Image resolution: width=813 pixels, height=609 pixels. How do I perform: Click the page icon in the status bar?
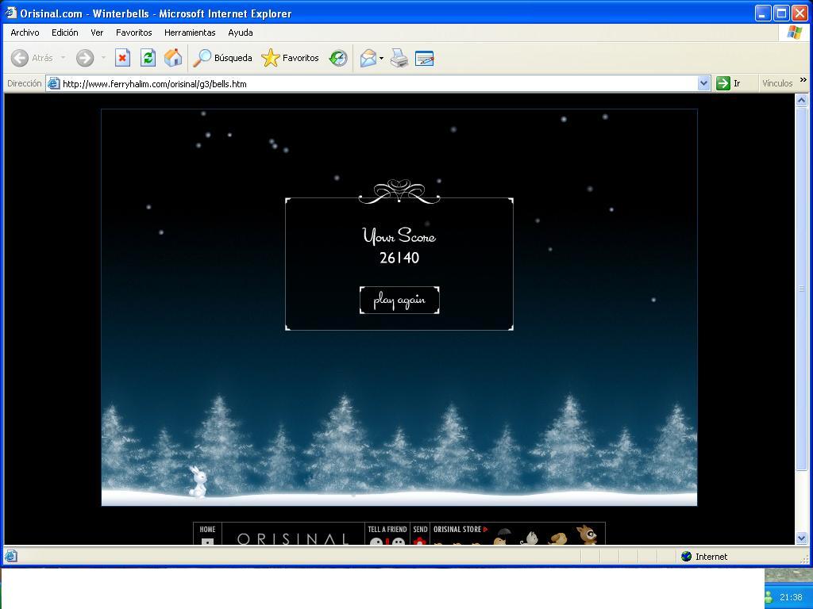[11, 557]
